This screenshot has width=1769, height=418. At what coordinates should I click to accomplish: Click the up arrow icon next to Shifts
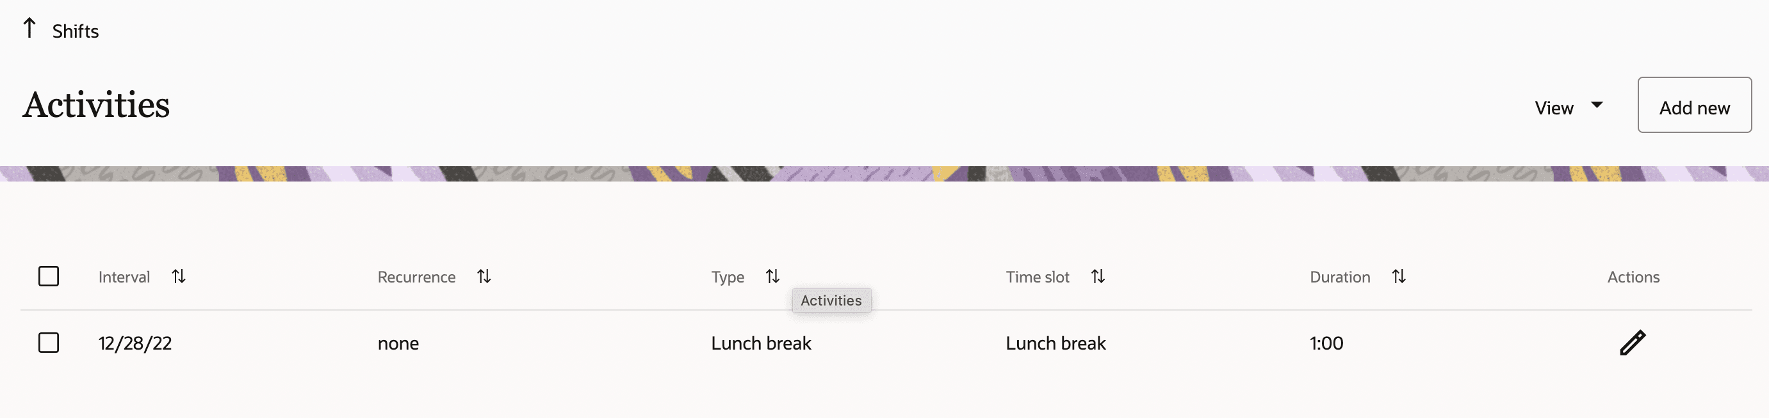[x=29, y=27]
